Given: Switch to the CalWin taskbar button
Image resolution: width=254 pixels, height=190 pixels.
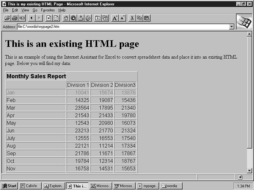Looking at the screenshot, I should click(30, 186).
